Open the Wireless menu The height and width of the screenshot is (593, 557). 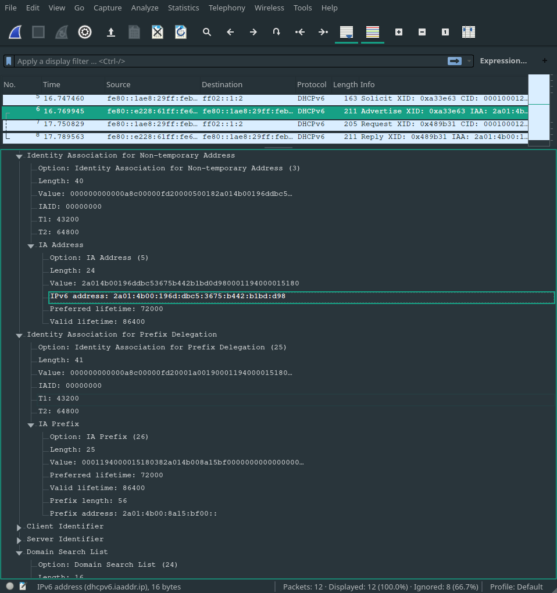coord(269,8)
